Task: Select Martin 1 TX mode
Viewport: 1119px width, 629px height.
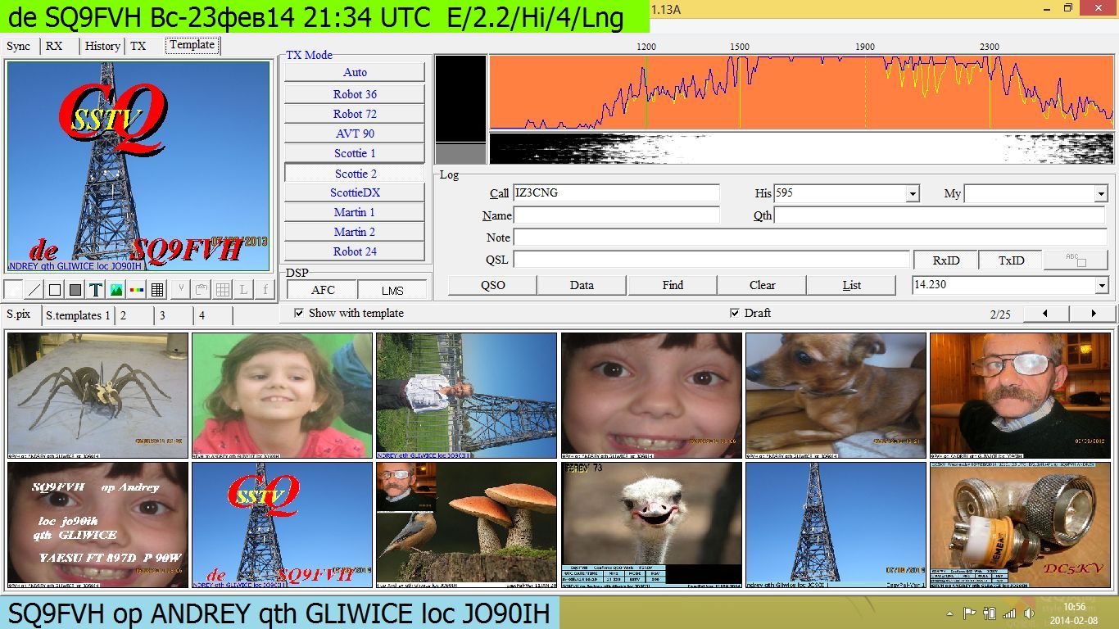Action: pos(355,212)
